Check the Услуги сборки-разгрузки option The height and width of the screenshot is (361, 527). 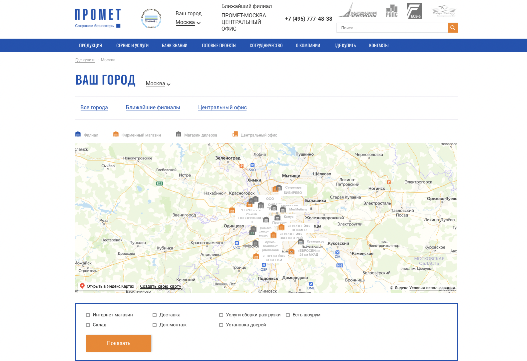[x=221, y=315]
